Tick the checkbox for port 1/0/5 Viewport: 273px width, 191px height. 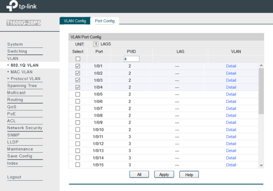click(x=77, y=94)
